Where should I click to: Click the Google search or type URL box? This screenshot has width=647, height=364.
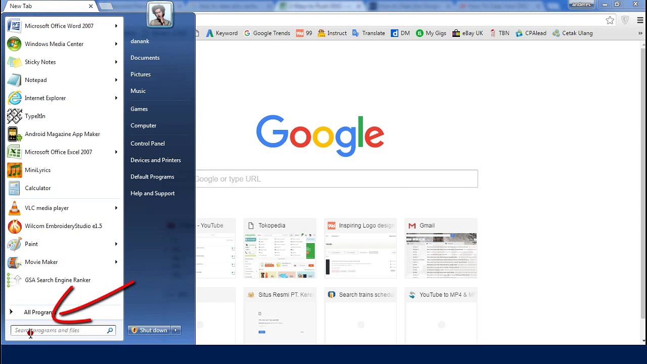pyautogui.click(x=336, y=179)
